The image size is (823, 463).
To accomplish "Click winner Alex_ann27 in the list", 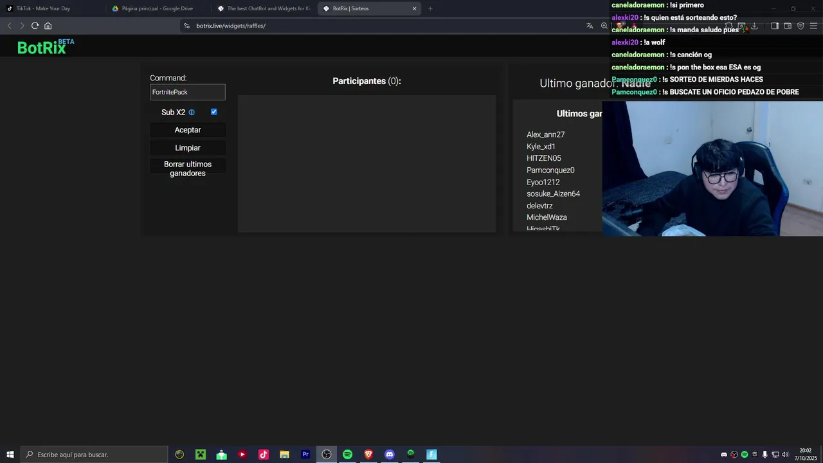I will [x=546, y=134].
